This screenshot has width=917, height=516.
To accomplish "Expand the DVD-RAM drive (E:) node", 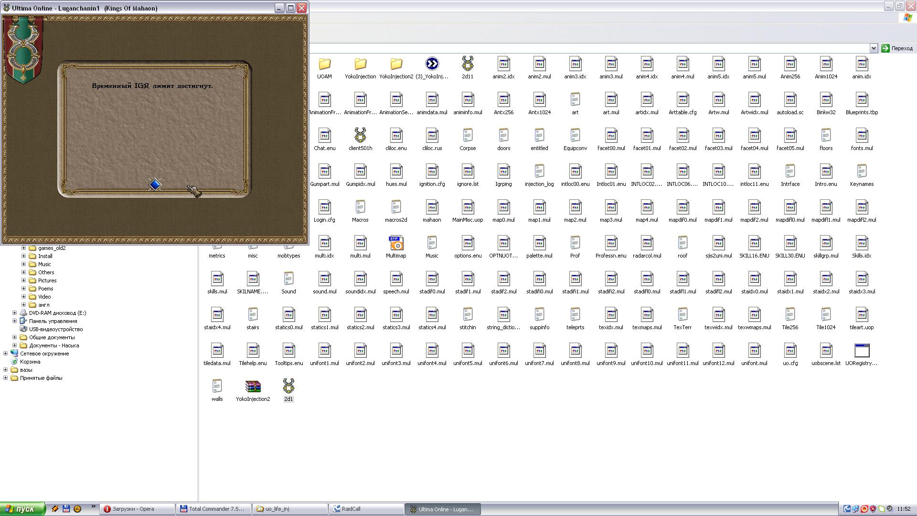I will [14, 313].
